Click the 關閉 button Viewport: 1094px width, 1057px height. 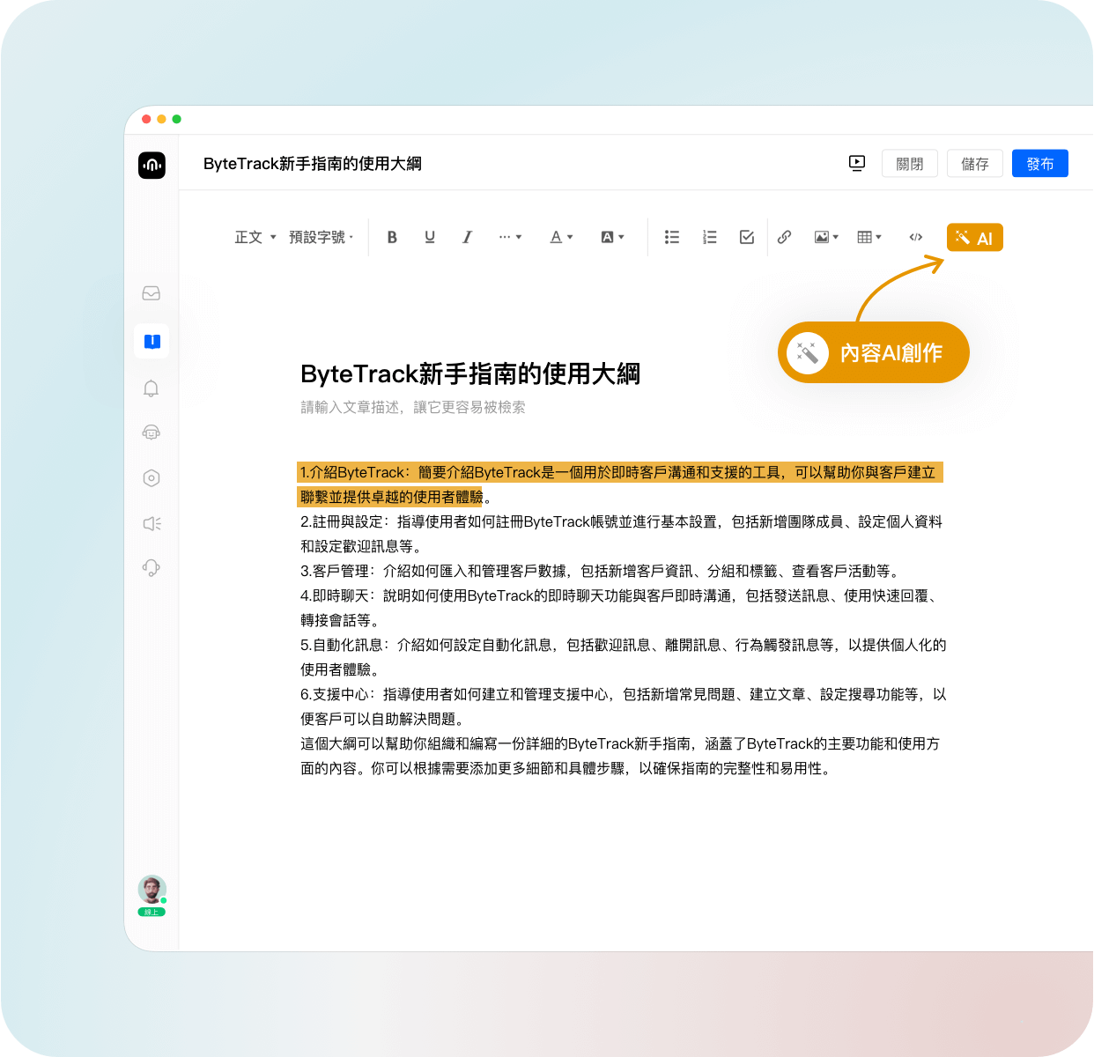910,164
